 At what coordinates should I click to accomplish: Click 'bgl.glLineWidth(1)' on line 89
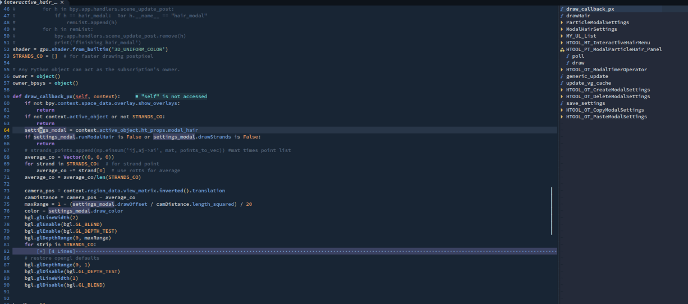click(x=52, y=278)
